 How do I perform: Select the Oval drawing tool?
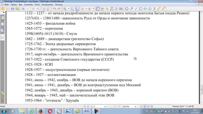[x=145, y=9]
